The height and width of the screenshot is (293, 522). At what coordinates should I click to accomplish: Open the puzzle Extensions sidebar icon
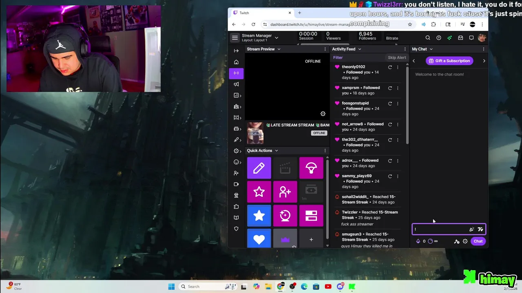click(236, 207)
